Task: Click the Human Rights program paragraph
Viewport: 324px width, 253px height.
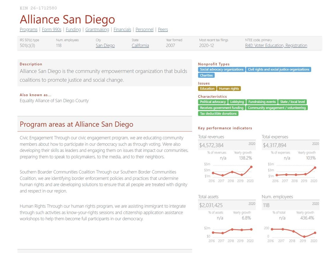Action: click(103, 212)
